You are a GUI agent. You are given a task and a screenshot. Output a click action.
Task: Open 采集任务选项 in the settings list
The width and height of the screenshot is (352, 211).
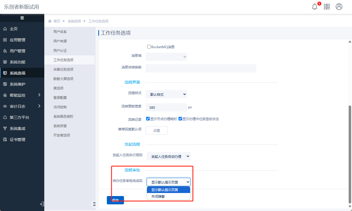tap(63, 70)
